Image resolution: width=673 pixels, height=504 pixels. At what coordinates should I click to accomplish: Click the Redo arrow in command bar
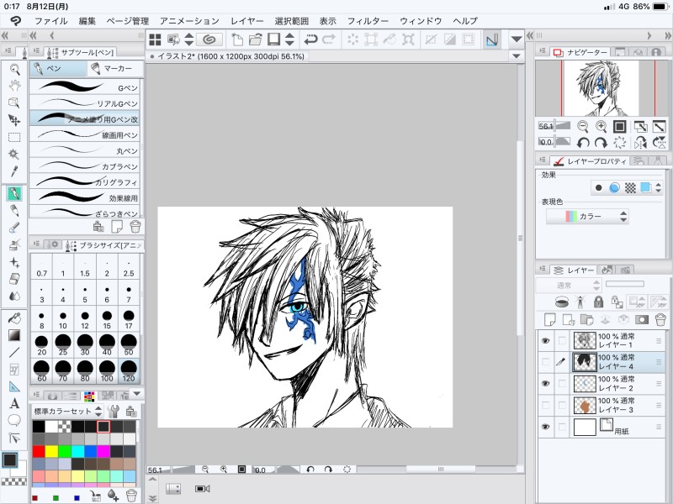pyautogui.click(x=329, y=39)
